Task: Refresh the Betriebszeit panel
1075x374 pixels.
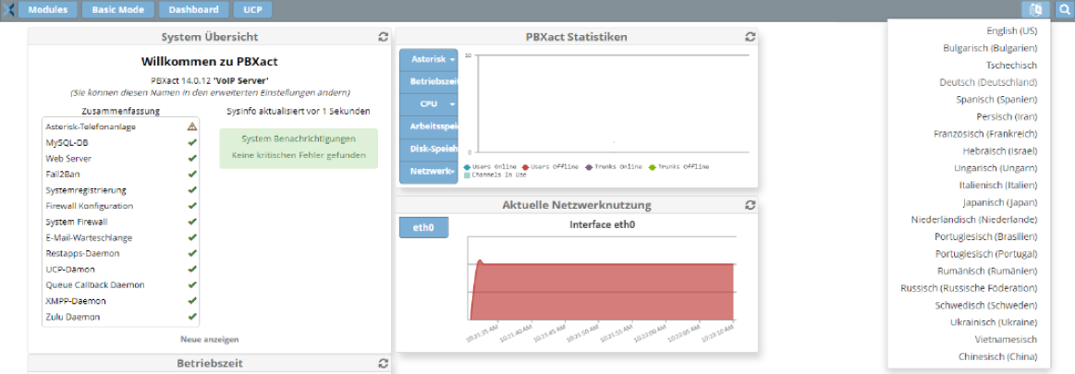Action: click(383, 364)
